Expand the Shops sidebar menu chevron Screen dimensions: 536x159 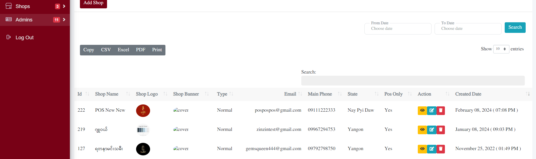pos(64,6)
